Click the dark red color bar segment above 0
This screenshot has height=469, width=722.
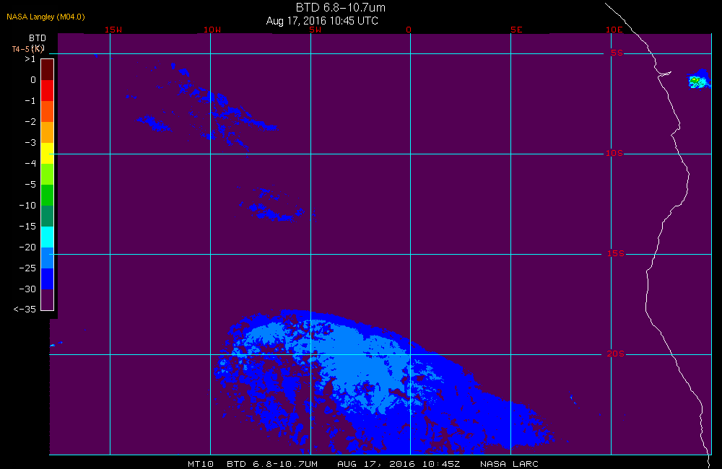point(48,70)
